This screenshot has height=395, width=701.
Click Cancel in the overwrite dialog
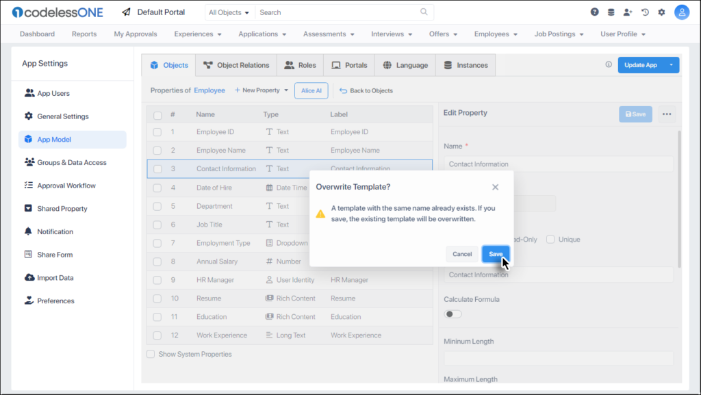click(x=462, y=254)
